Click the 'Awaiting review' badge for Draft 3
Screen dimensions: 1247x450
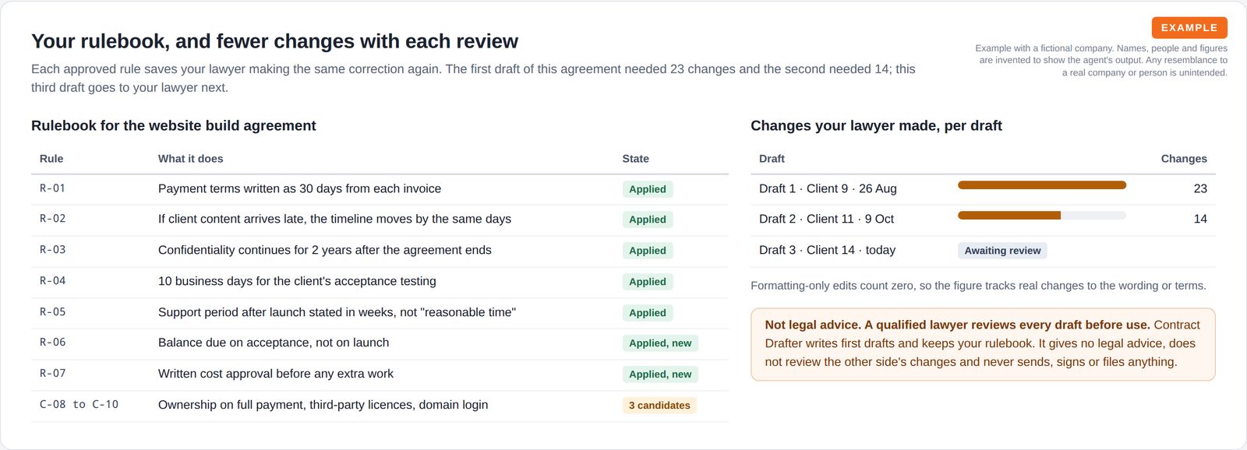(1002, 251)
